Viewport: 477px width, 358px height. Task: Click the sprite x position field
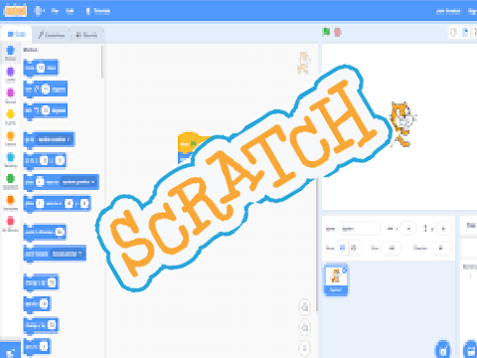408,229
